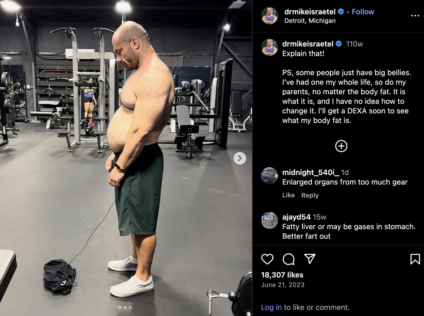The width and height of the screenshot is (424, 316).
Task: Show the 18,307 likes list
Action: tap(282, 275)
